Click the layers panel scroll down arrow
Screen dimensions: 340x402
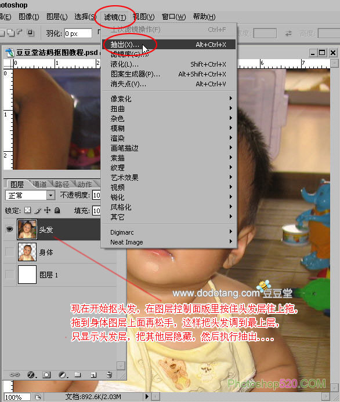coord(121,366)
